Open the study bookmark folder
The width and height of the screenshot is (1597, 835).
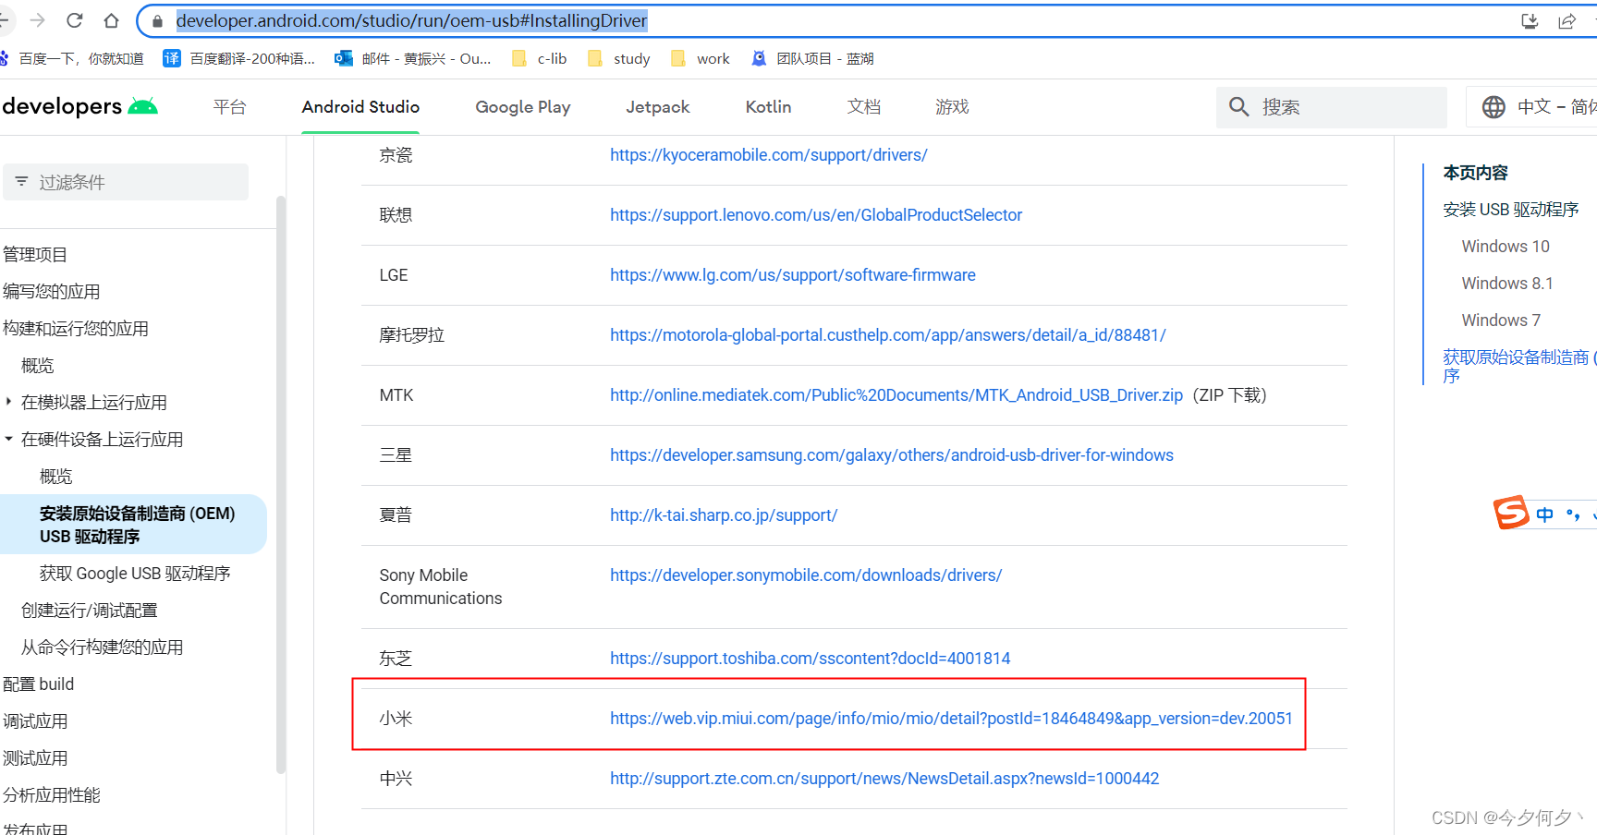pyautogui.click(x=619, y=58)
